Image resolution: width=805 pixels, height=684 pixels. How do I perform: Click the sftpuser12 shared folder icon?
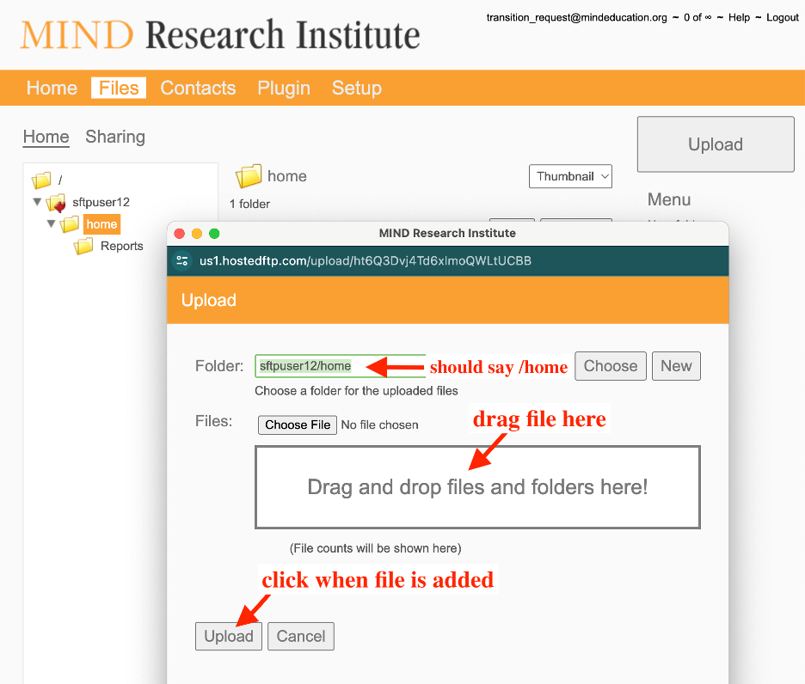(56, 202)
